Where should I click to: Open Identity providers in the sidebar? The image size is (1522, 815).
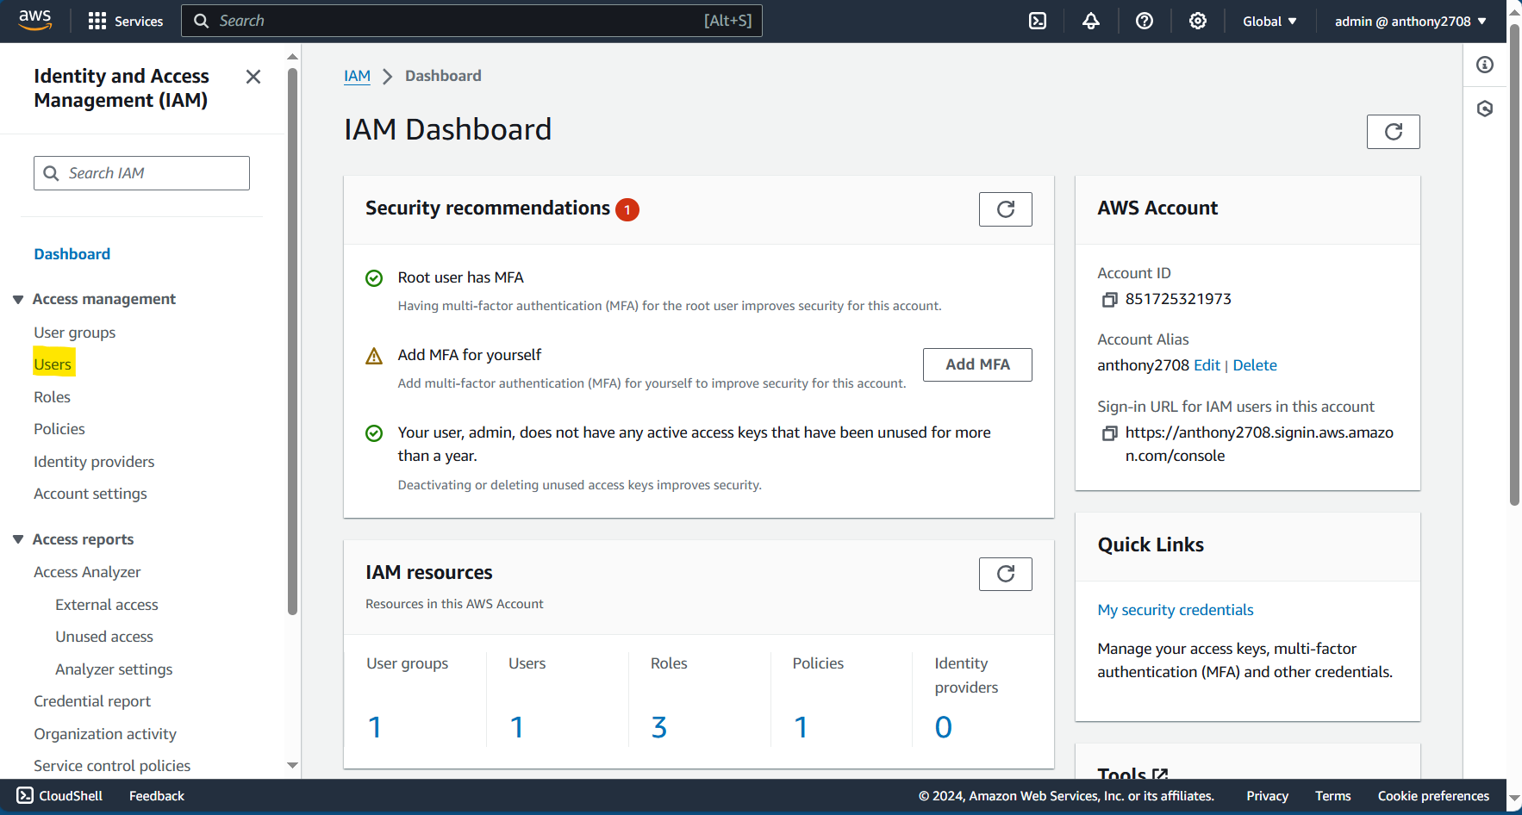click(x=94, y=462)
